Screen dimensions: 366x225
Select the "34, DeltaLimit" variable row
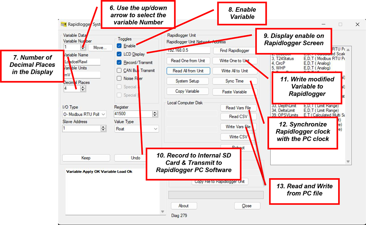[x=308, y=110]
